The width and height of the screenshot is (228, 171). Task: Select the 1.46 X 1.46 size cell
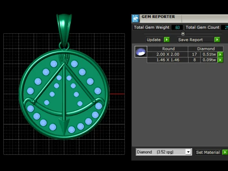(168, 60)
